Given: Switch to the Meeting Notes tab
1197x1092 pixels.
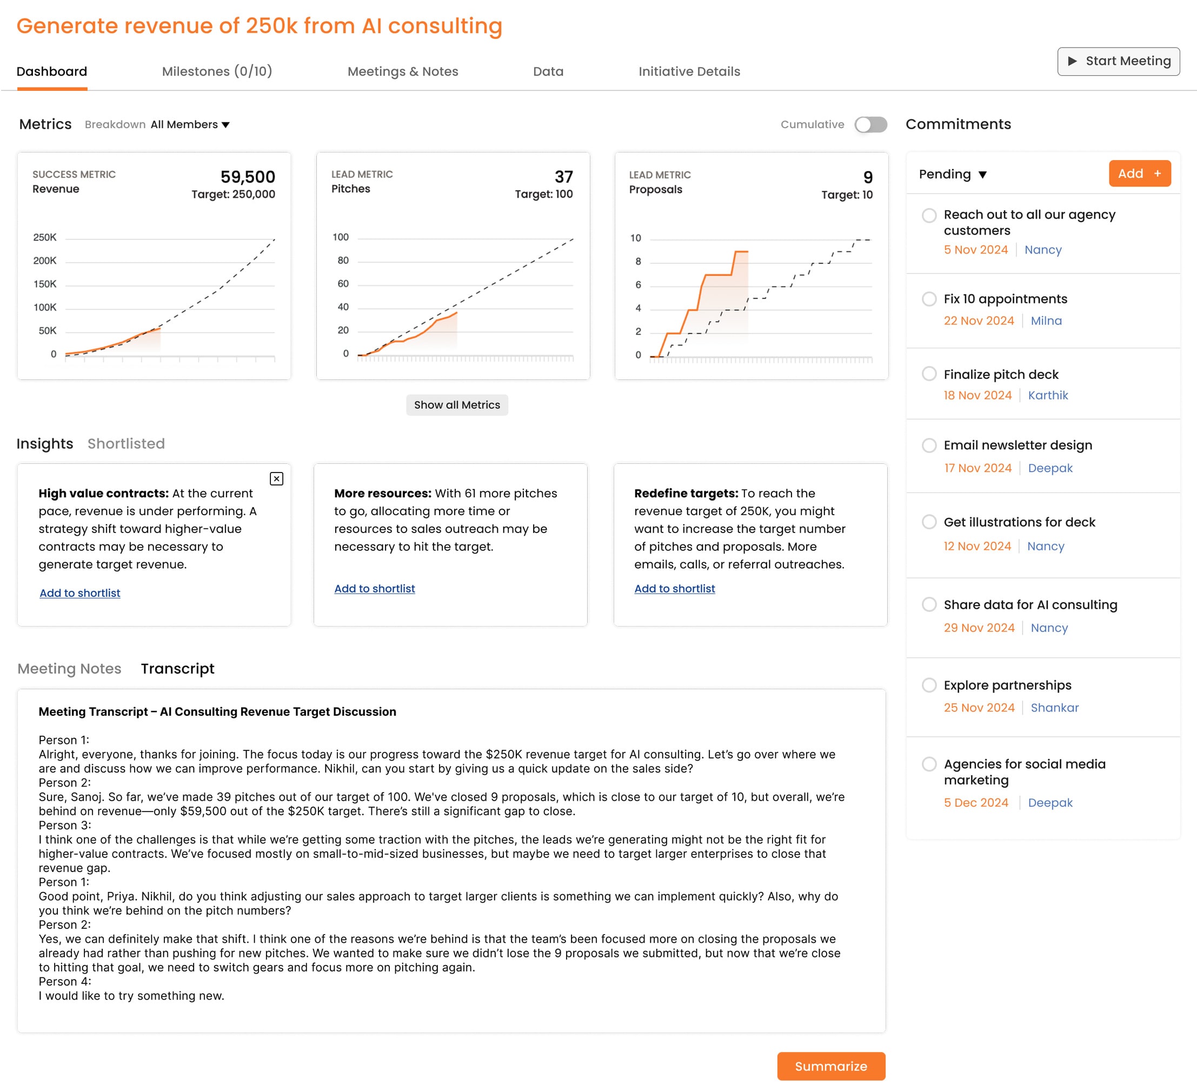Looking at the screenshot, I should 69,669.
